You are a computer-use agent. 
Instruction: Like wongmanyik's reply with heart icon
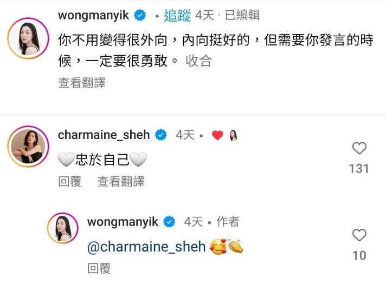[x=359, y=235]
